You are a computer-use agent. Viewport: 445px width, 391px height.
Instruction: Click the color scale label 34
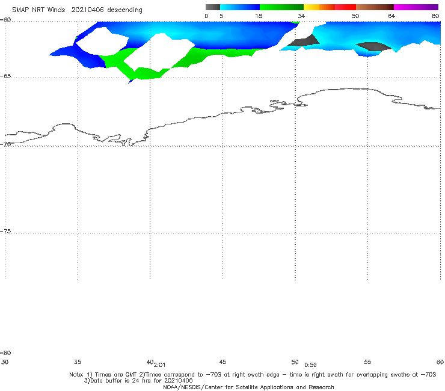click(301, 16)
